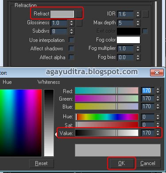Adjust the Sat spinner arrows
Viewport: 166px width, 173px height.
tap(158, 125)
